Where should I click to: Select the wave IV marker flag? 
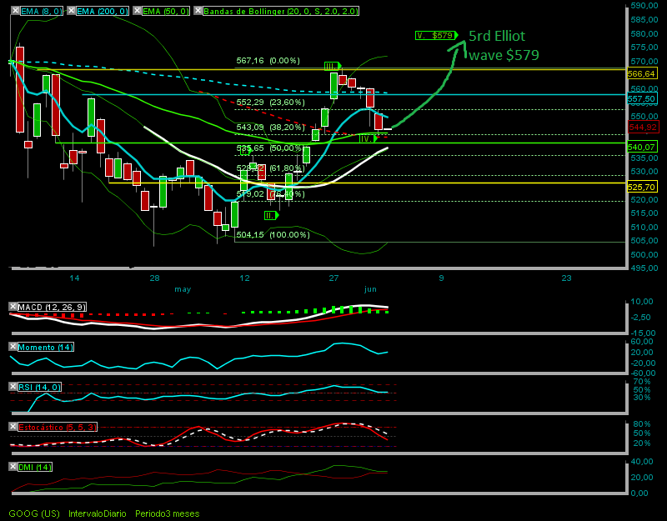368,138
